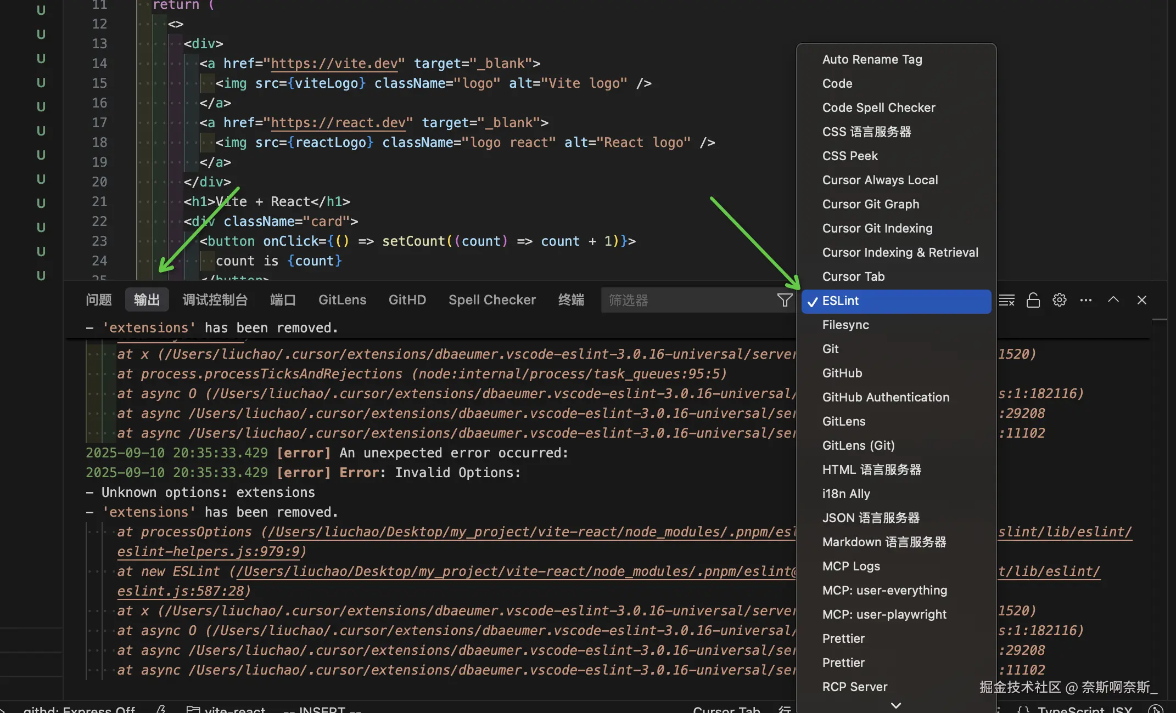The height and width of the screenshot is (713, 1176).
Task: Click the filter funnel icon in output panel
Action: [785, 300]
